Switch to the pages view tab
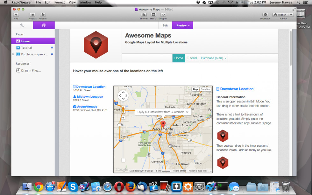This screenshot has height=195, width=312. click(44, 25)
